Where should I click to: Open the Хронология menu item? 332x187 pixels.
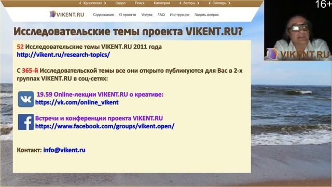pos(92,3)
